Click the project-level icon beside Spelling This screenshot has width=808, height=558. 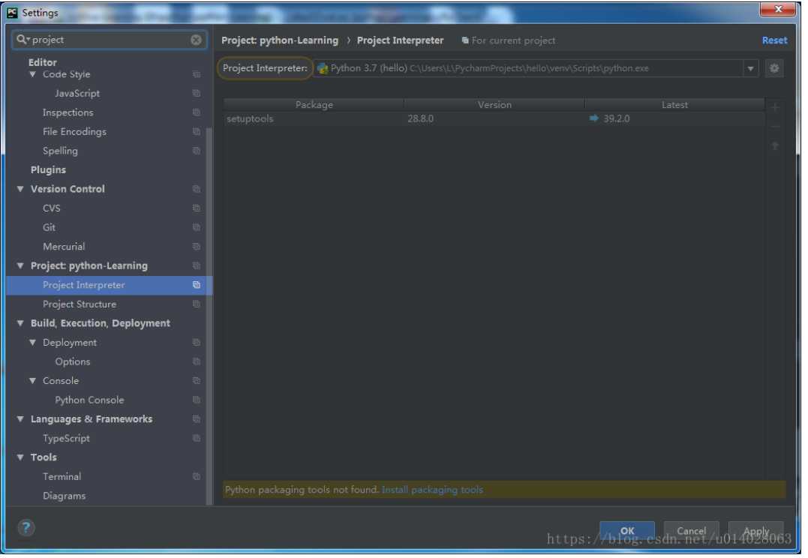[197, 151]
